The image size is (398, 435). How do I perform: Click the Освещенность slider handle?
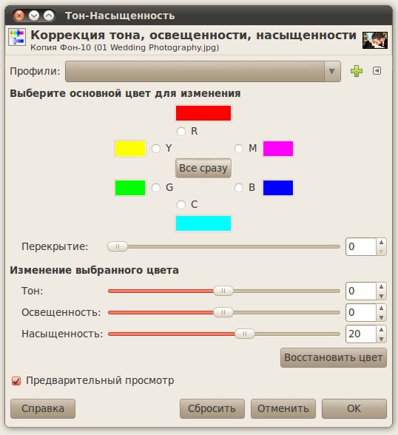223,312
